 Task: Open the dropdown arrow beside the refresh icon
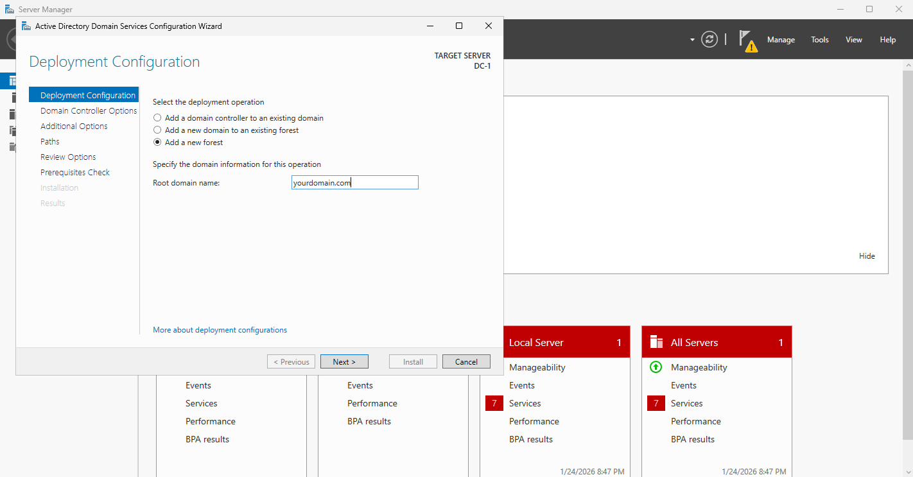[x=692, y=40]
